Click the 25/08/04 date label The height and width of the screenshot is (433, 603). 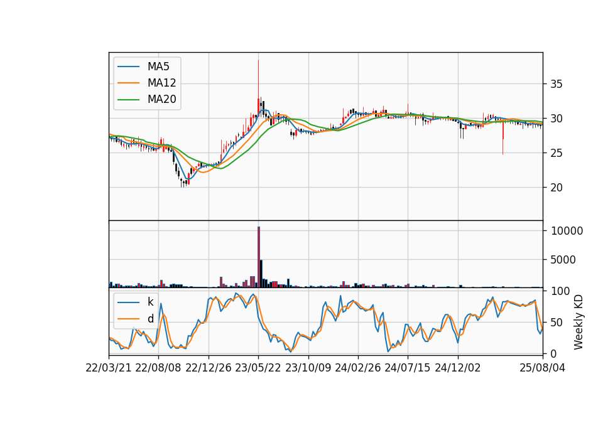pos(542,368)
